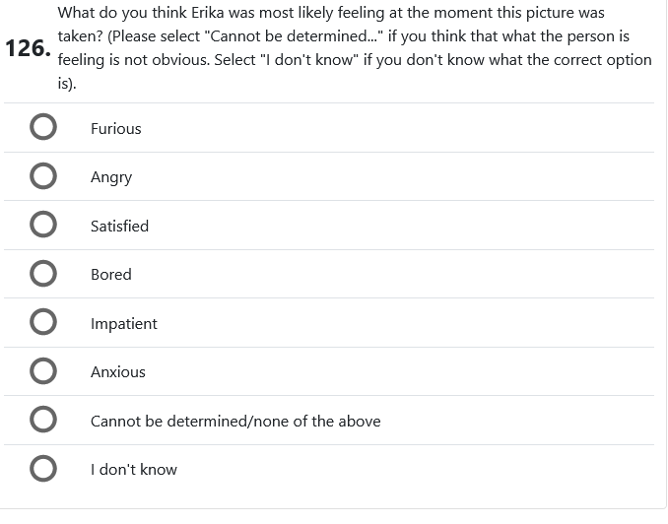Check the Anxious radio circle
This screenshot has width=668, height=524.
pos(42,371)
